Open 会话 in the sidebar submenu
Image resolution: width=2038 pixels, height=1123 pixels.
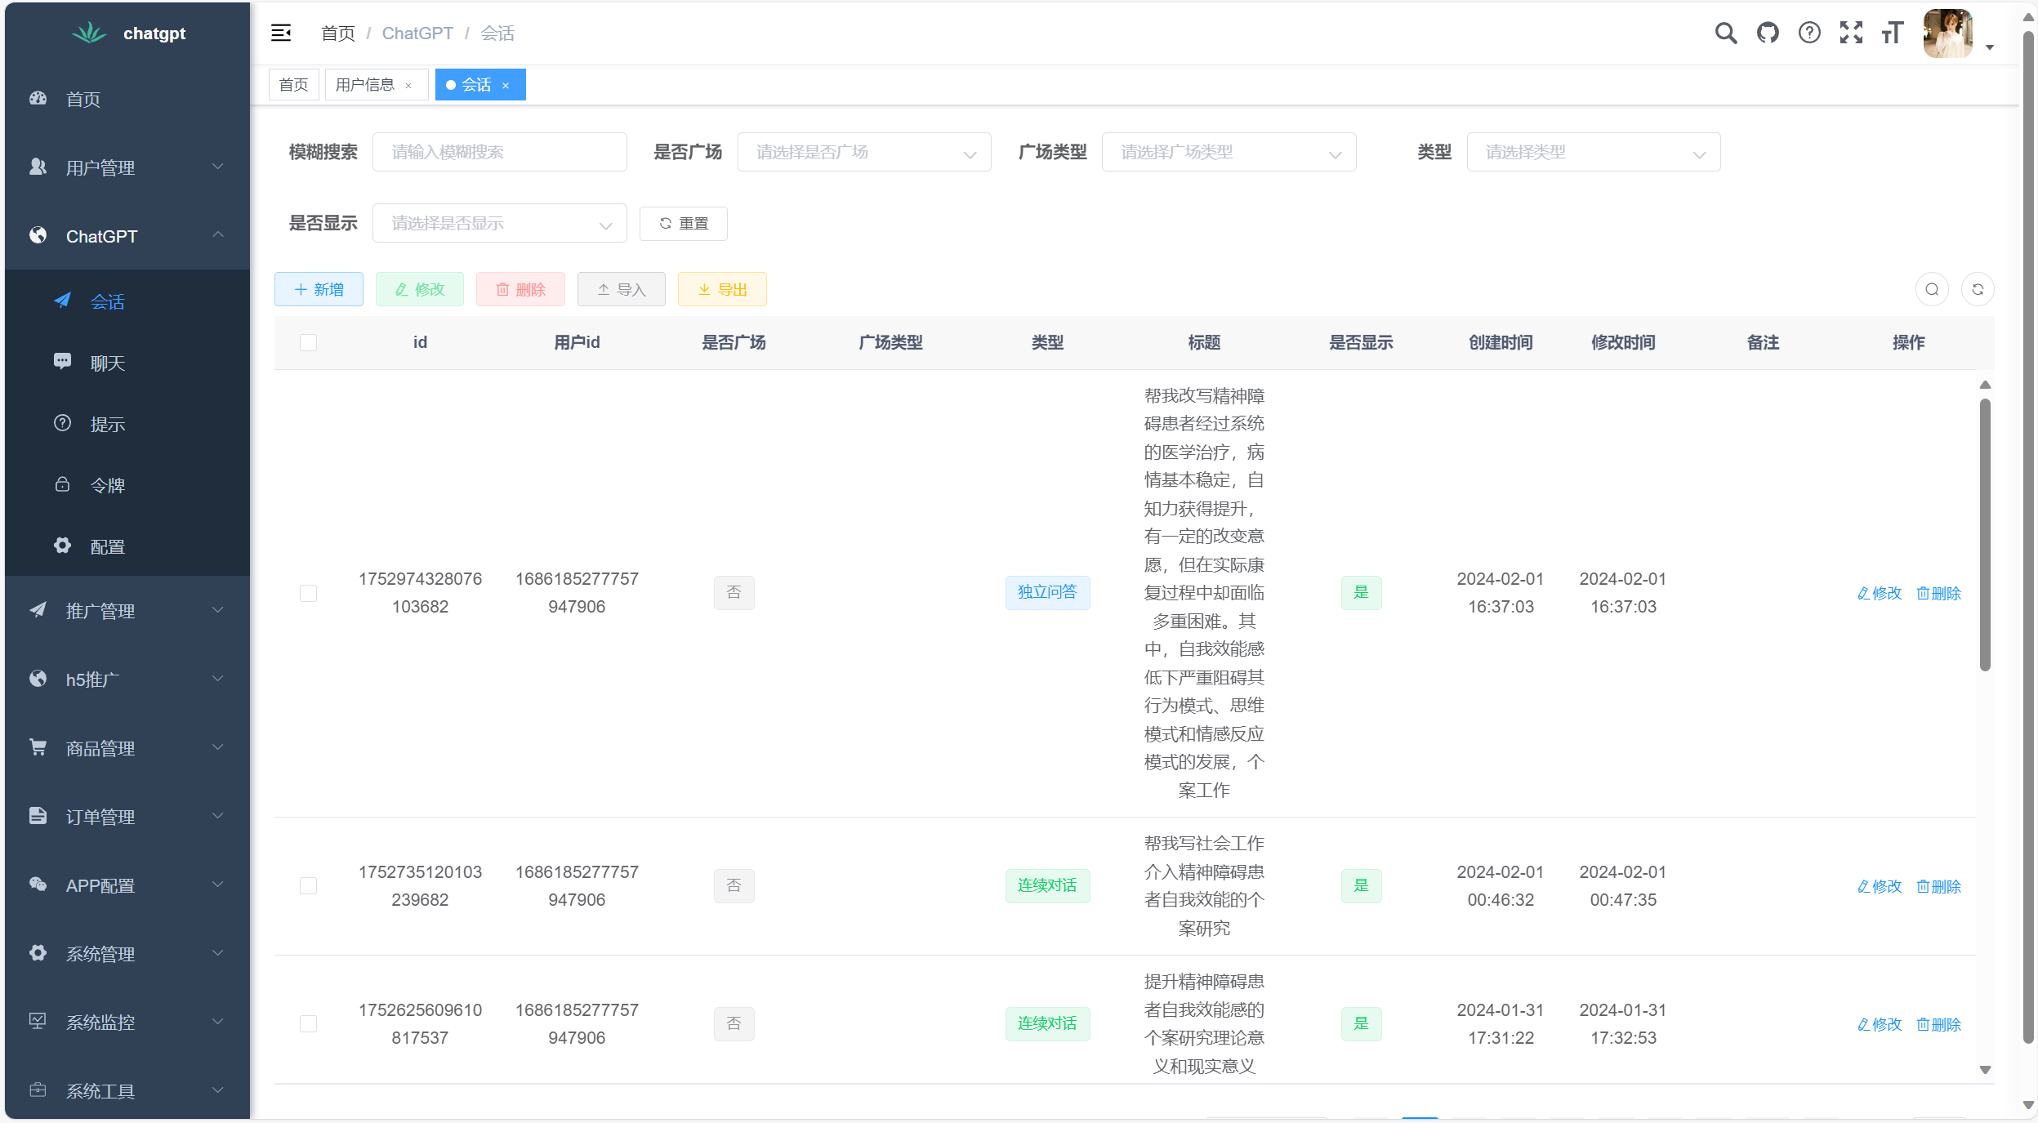click(x=127, y=301)
